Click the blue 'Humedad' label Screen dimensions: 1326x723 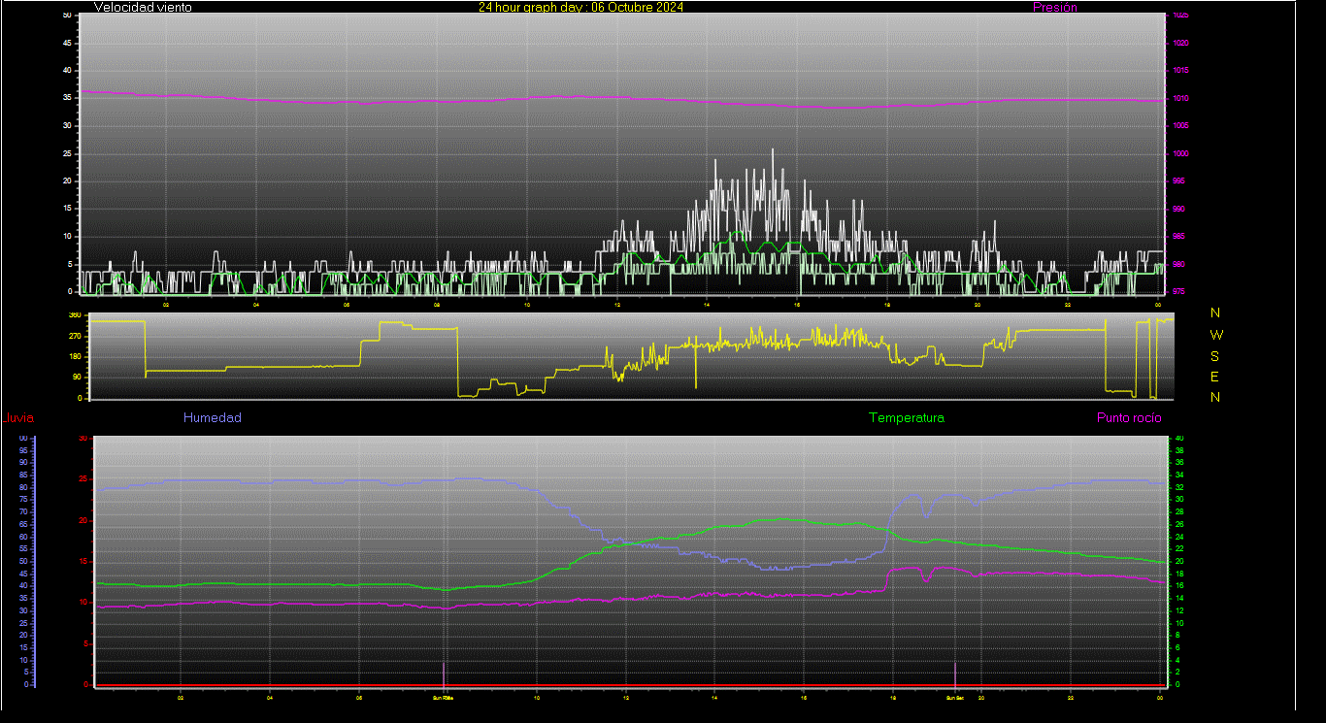[x=213, y=418]
